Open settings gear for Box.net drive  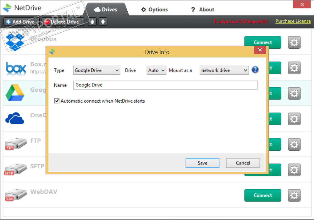(294, 68)
